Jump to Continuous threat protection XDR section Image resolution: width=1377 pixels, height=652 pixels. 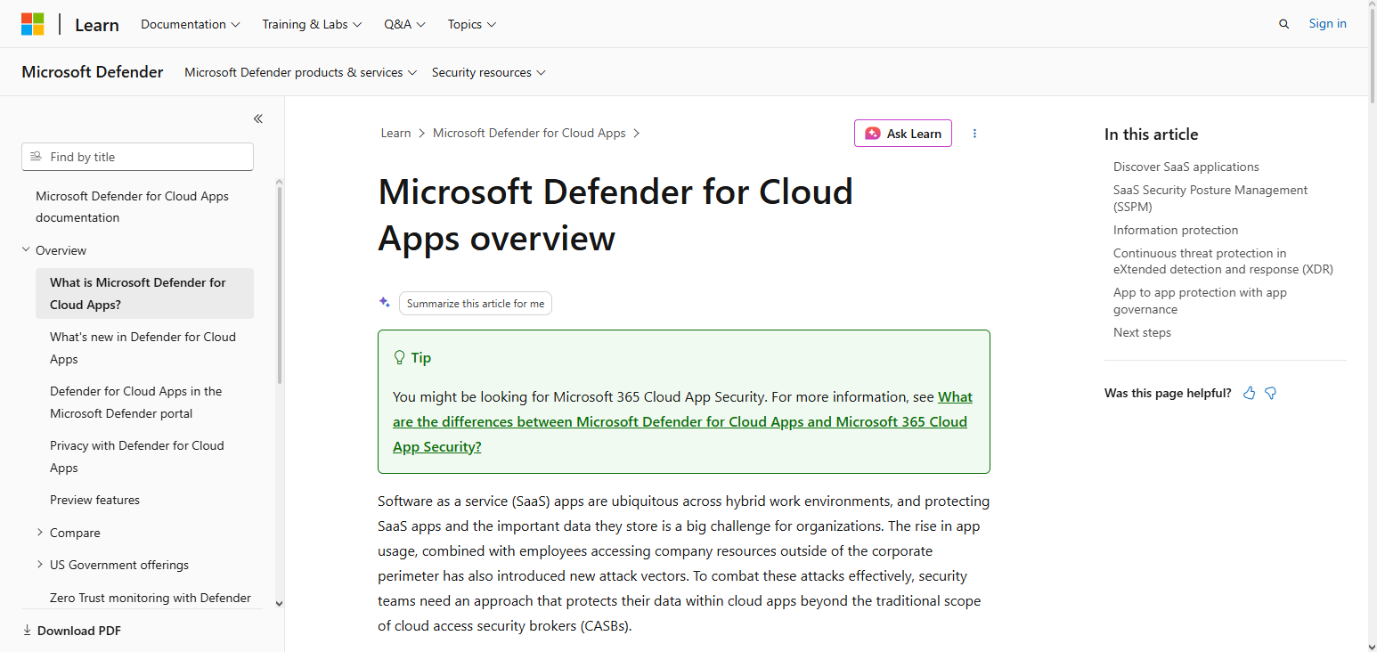tap(1223, 261)
